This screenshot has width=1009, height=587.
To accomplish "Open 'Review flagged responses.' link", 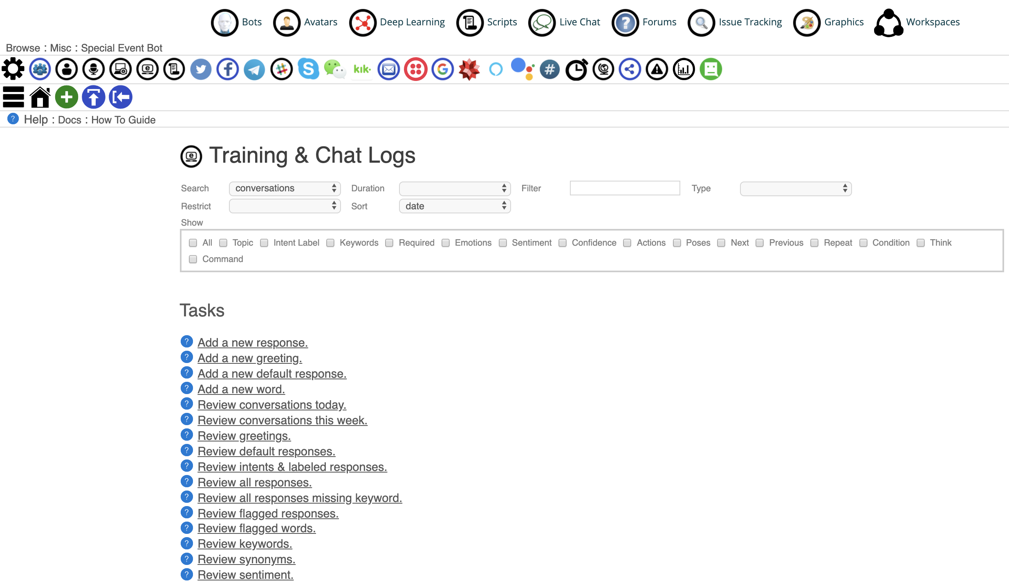I will 268,513.
